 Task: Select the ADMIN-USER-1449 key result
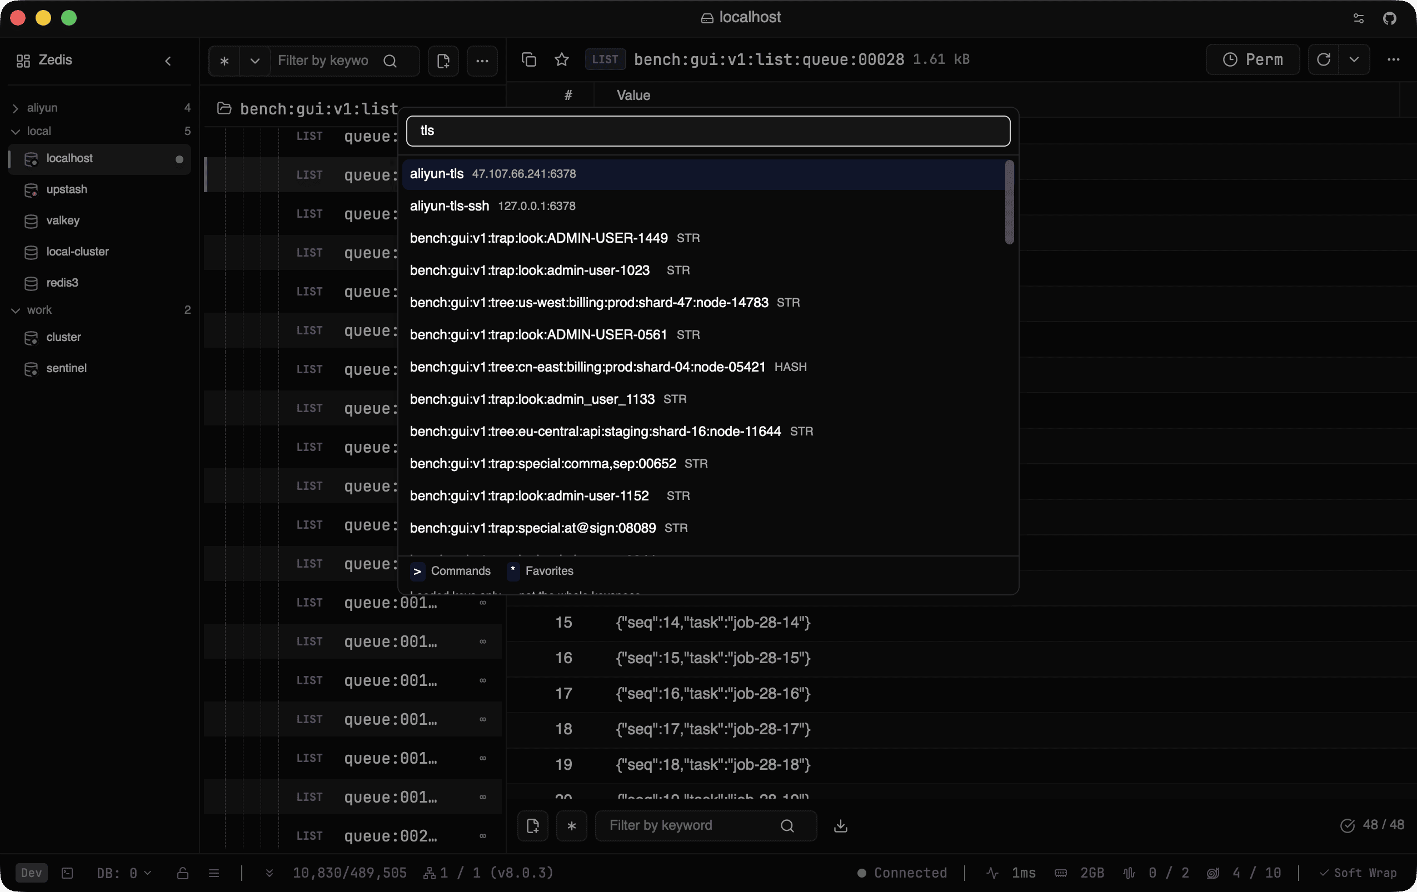click(703, 238)
